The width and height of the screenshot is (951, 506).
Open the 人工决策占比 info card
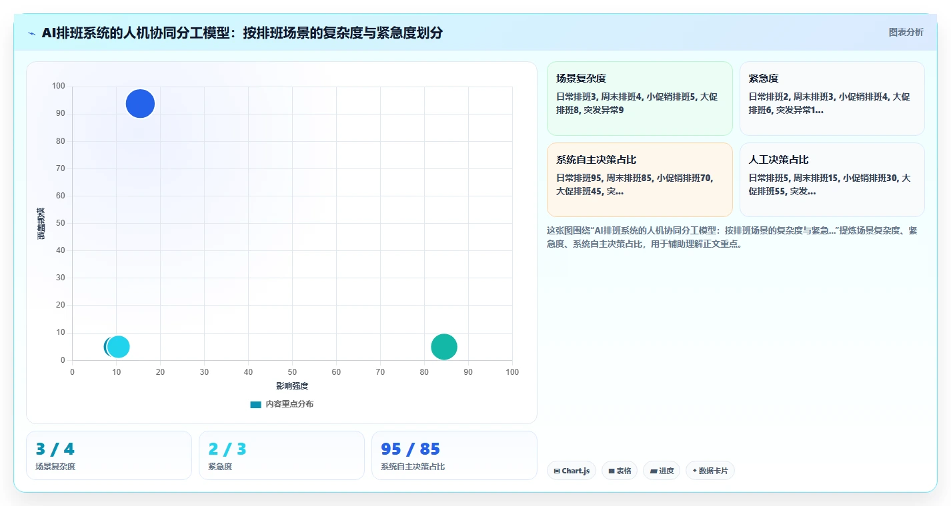tap(832, 180)
